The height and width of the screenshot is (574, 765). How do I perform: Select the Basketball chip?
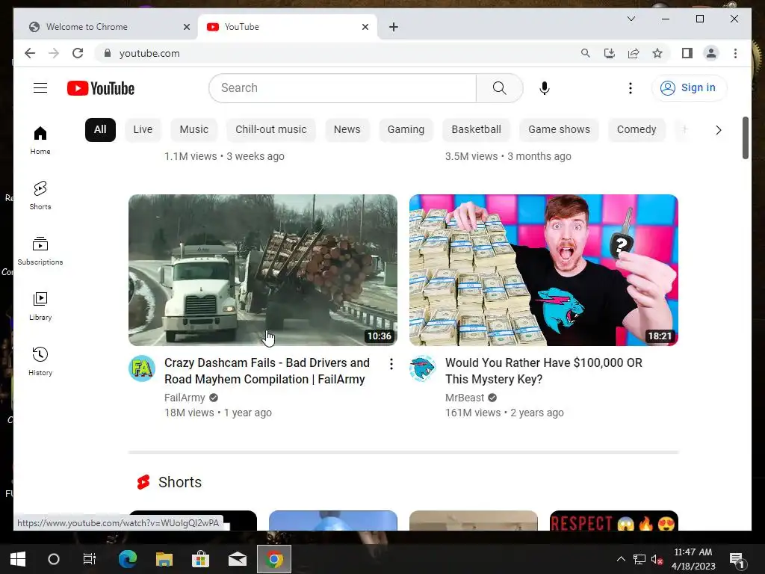coord(476,130)
